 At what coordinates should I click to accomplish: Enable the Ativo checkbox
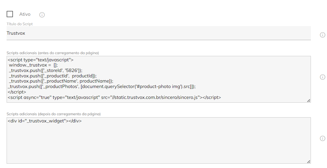pos(10,14)
